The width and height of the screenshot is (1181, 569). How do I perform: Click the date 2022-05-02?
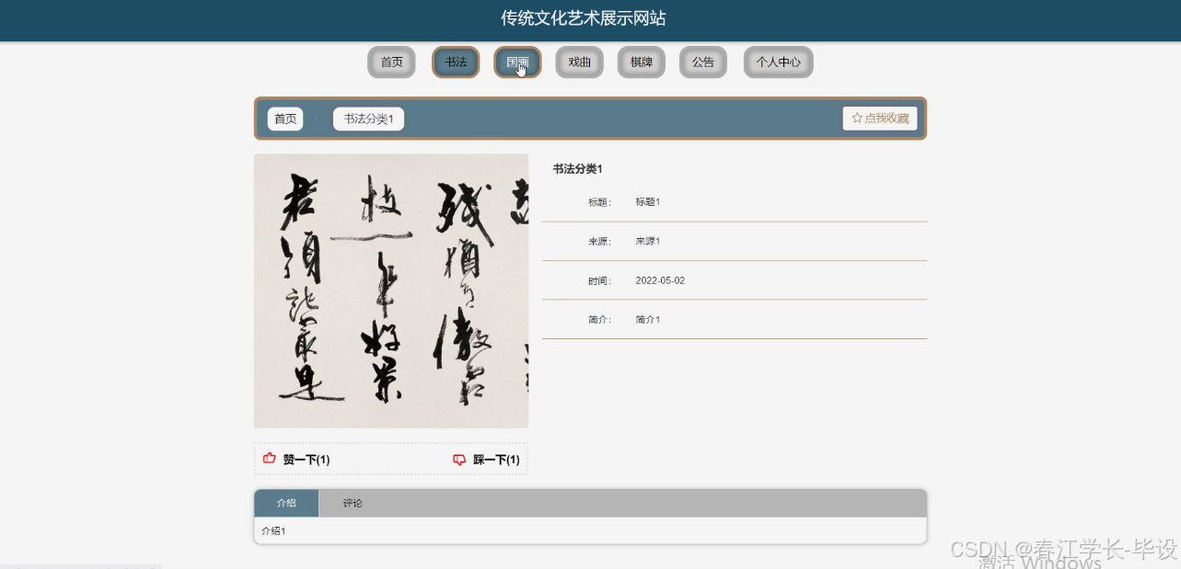pyautogui.click(x=660, y=280)
